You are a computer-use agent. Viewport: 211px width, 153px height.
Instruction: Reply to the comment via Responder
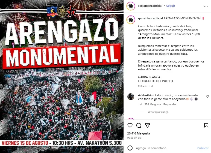(x=170, y=104)
